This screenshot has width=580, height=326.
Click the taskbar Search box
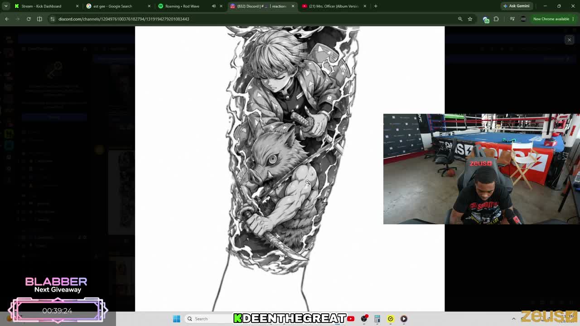[208, 319]
